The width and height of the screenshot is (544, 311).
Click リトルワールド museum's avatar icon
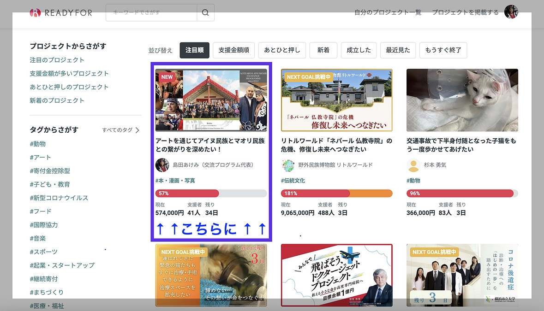[x=288, y=164]
